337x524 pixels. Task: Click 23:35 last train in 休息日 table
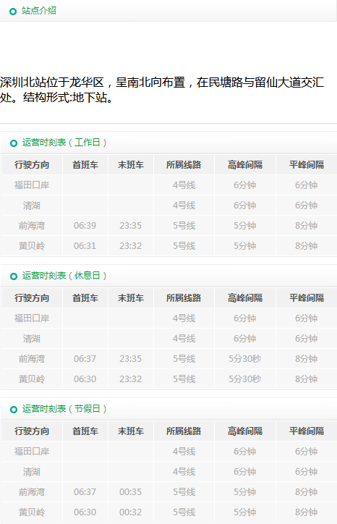click(131, 358)
